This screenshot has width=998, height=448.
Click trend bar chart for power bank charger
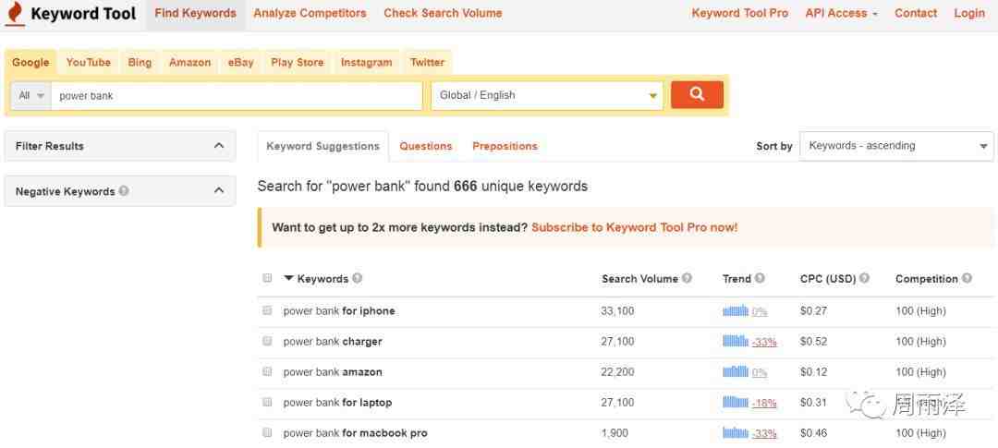pyautogui.click(x=736, y=341)
